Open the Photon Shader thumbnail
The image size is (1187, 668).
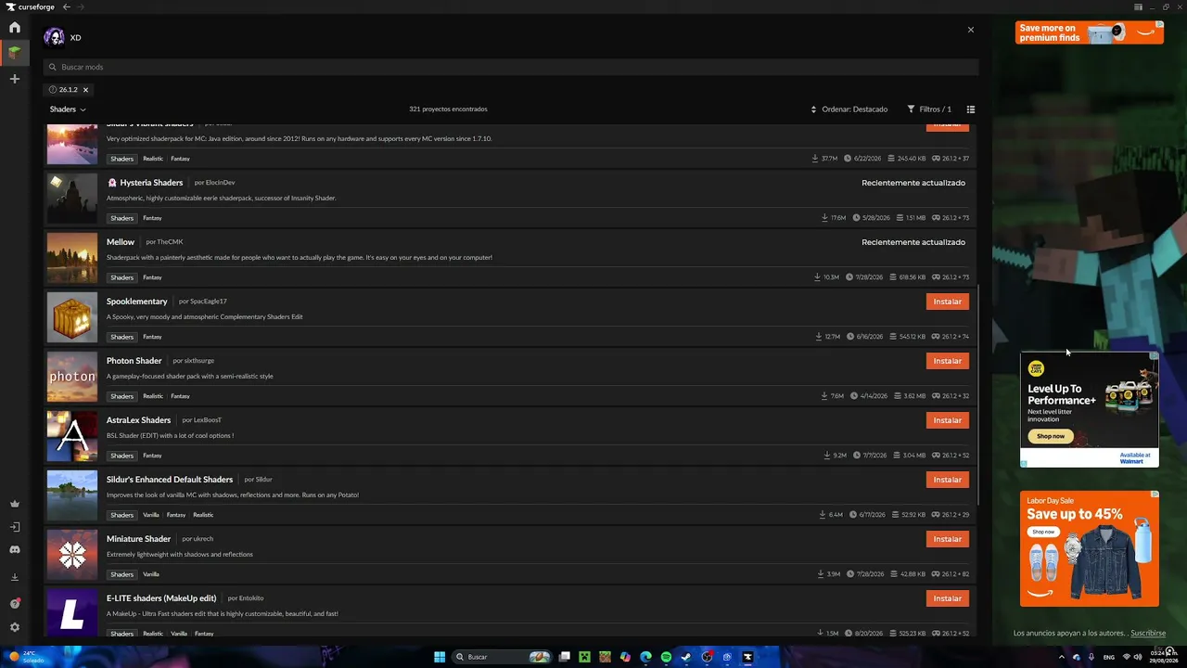(x=72, y=376)
